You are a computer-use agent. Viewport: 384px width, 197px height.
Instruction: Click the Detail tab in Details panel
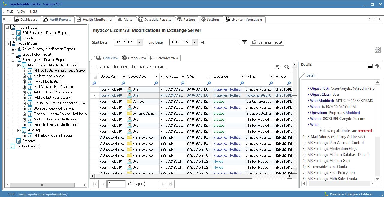[x=310, y=75]
